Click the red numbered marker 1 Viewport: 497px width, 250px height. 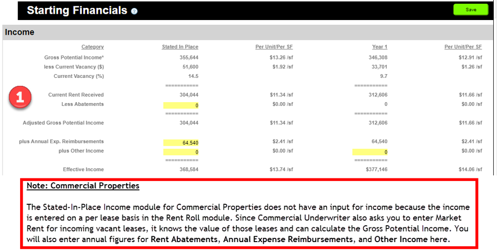tap(20, 98)
